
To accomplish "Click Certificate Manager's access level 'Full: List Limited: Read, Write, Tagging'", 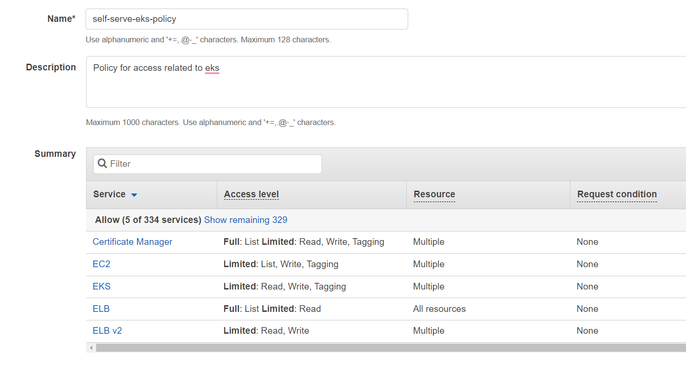I will tap(304, 242).
